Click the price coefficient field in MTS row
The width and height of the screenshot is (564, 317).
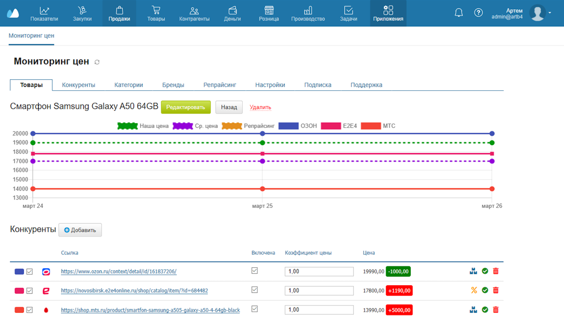click(319, 310)
